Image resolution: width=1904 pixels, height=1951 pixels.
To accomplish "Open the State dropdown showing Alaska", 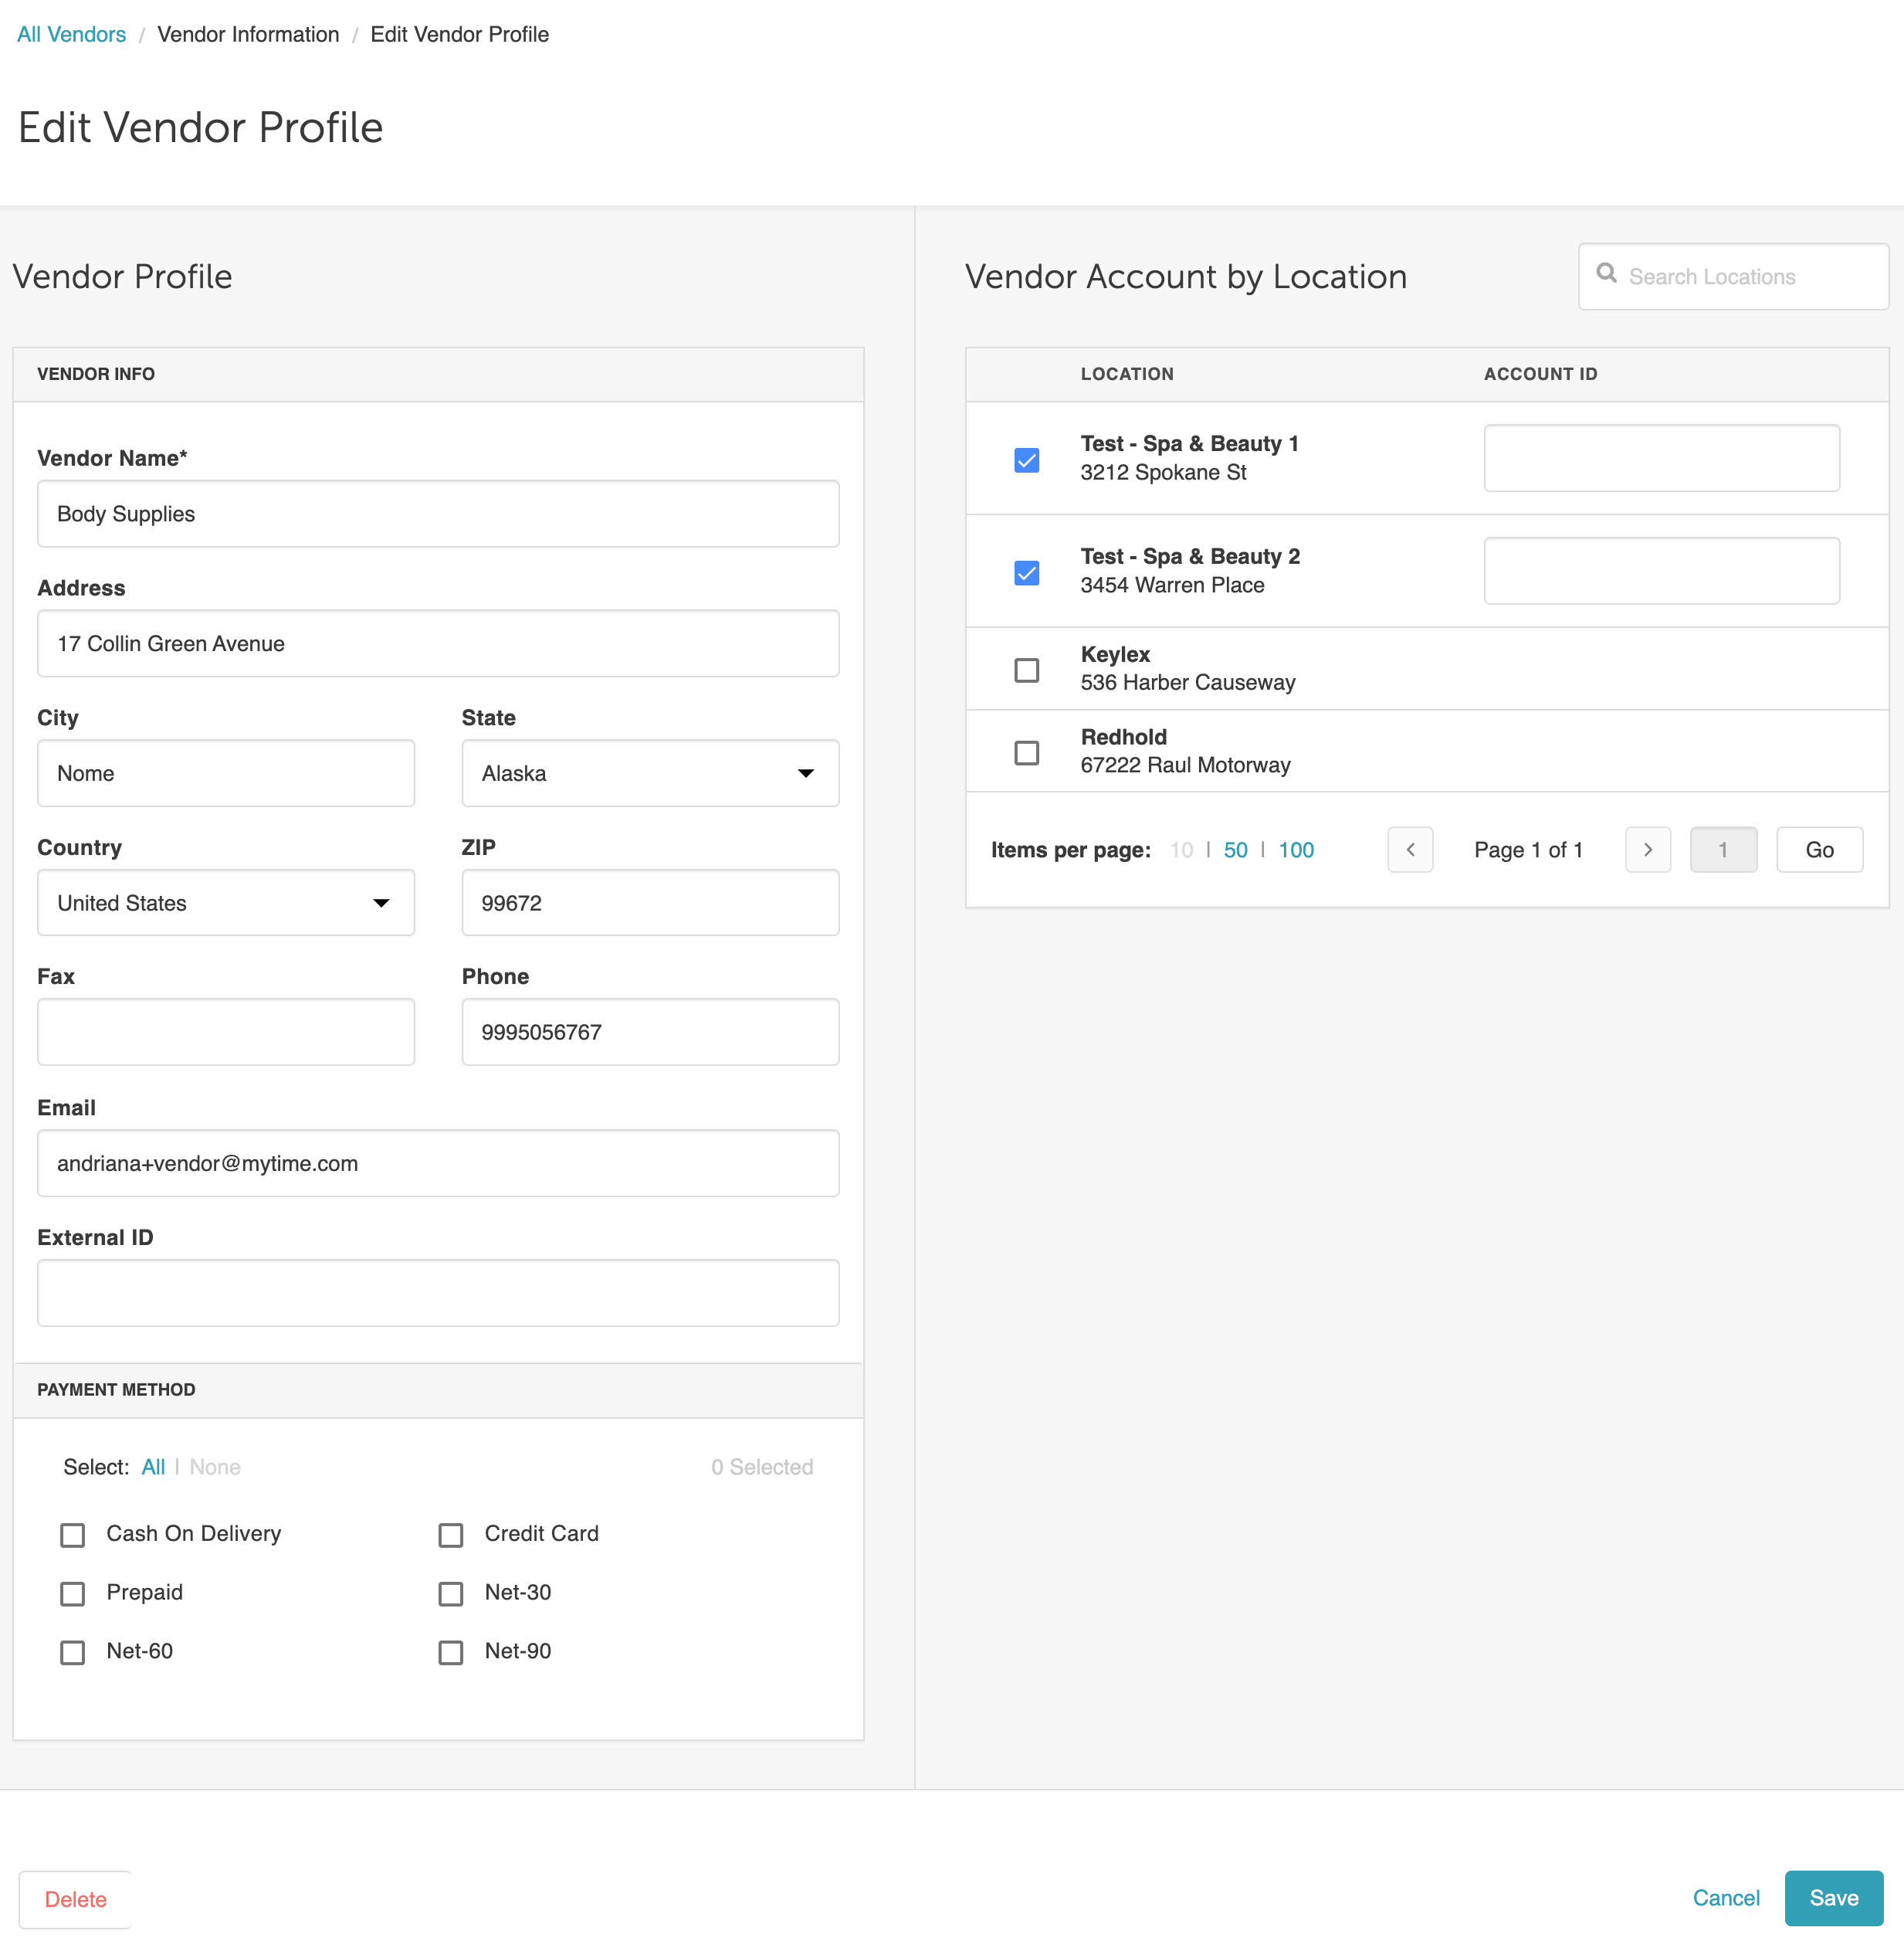I will pyautogui.click(x=650, y=773).
